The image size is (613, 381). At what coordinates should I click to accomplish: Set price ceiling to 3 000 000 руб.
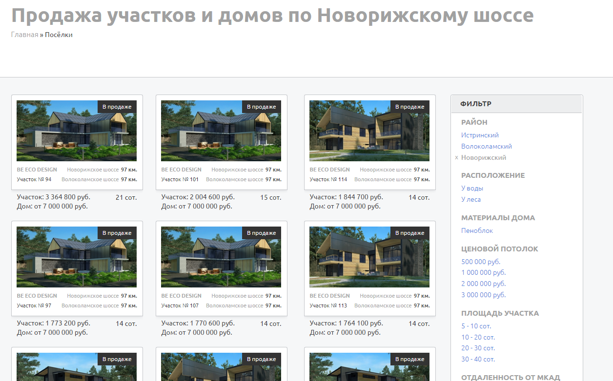pos(483,295)
